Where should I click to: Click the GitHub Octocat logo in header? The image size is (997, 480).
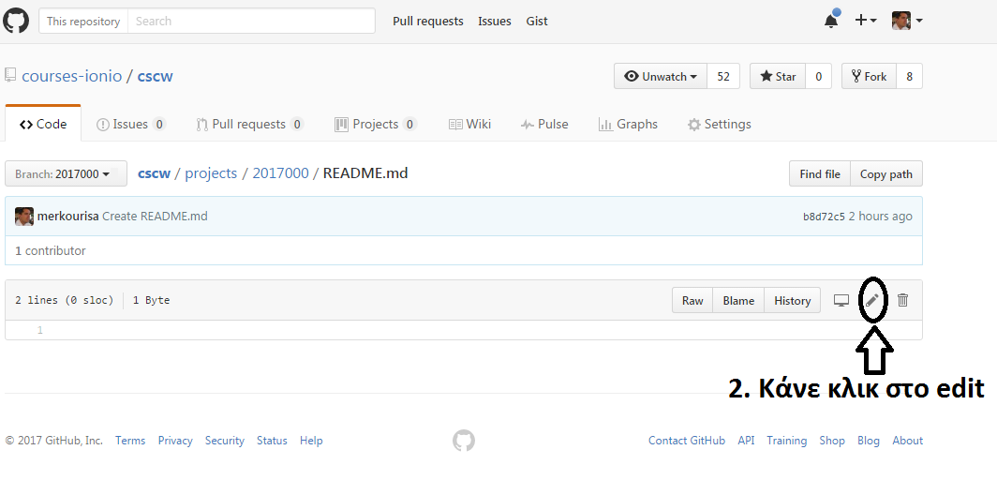point(16,21)
